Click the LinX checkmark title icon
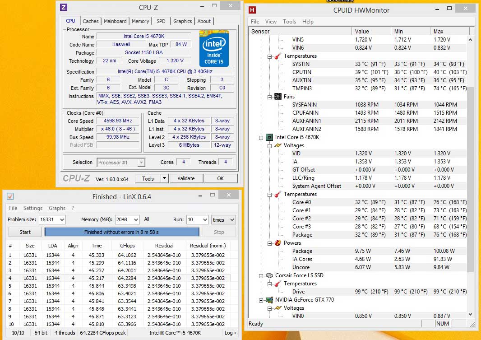Viewport: 481px width, 340px height. coord(10,196)
